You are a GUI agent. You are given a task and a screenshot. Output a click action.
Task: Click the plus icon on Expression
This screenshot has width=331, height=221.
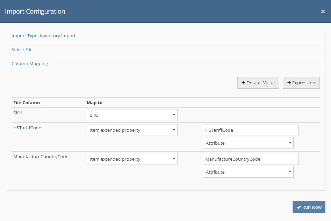pos(289,83)
